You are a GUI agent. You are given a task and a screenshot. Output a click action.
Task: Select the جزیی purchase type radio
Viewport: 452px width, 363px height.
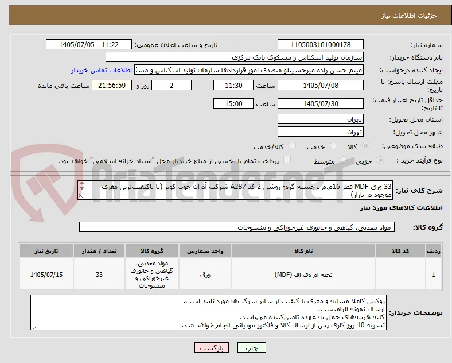coord(380,160)
